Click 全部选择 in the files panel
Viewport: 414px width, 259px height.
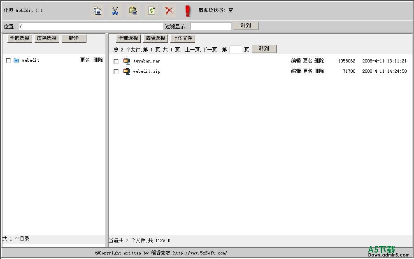pos(128,38)
